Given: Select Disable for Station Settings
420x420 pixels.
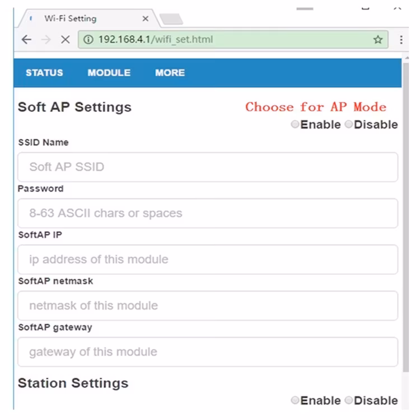Looking at the screenshot, I should click(348, 400).
